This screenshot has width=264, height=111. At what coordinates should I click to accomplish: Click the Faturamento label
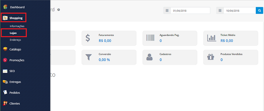point(106,35)
